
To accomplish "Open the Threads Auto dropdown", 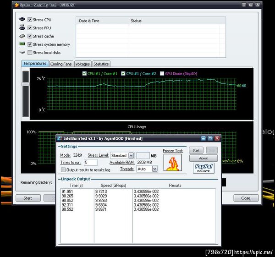I will point(155,169).
